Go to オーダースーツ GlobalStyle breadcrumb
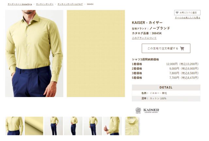The image size is (209, 141). point(20,4)
